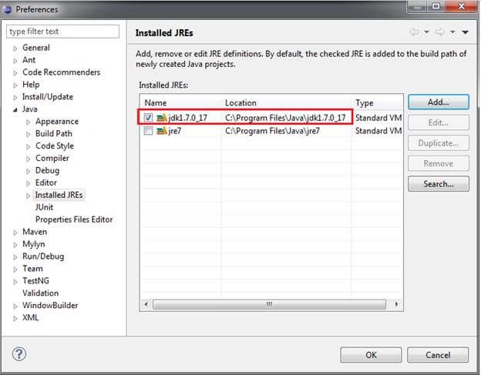Confirm with the OK button
Viewport: 481px width, 375px height.
(371, 355)
